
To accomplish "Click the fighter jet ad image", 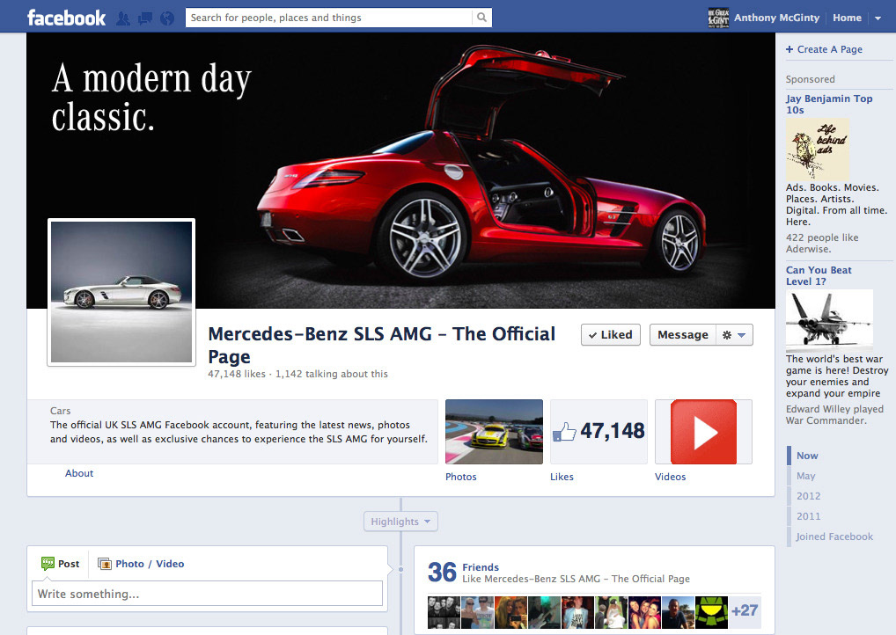I will pos(829,321).
